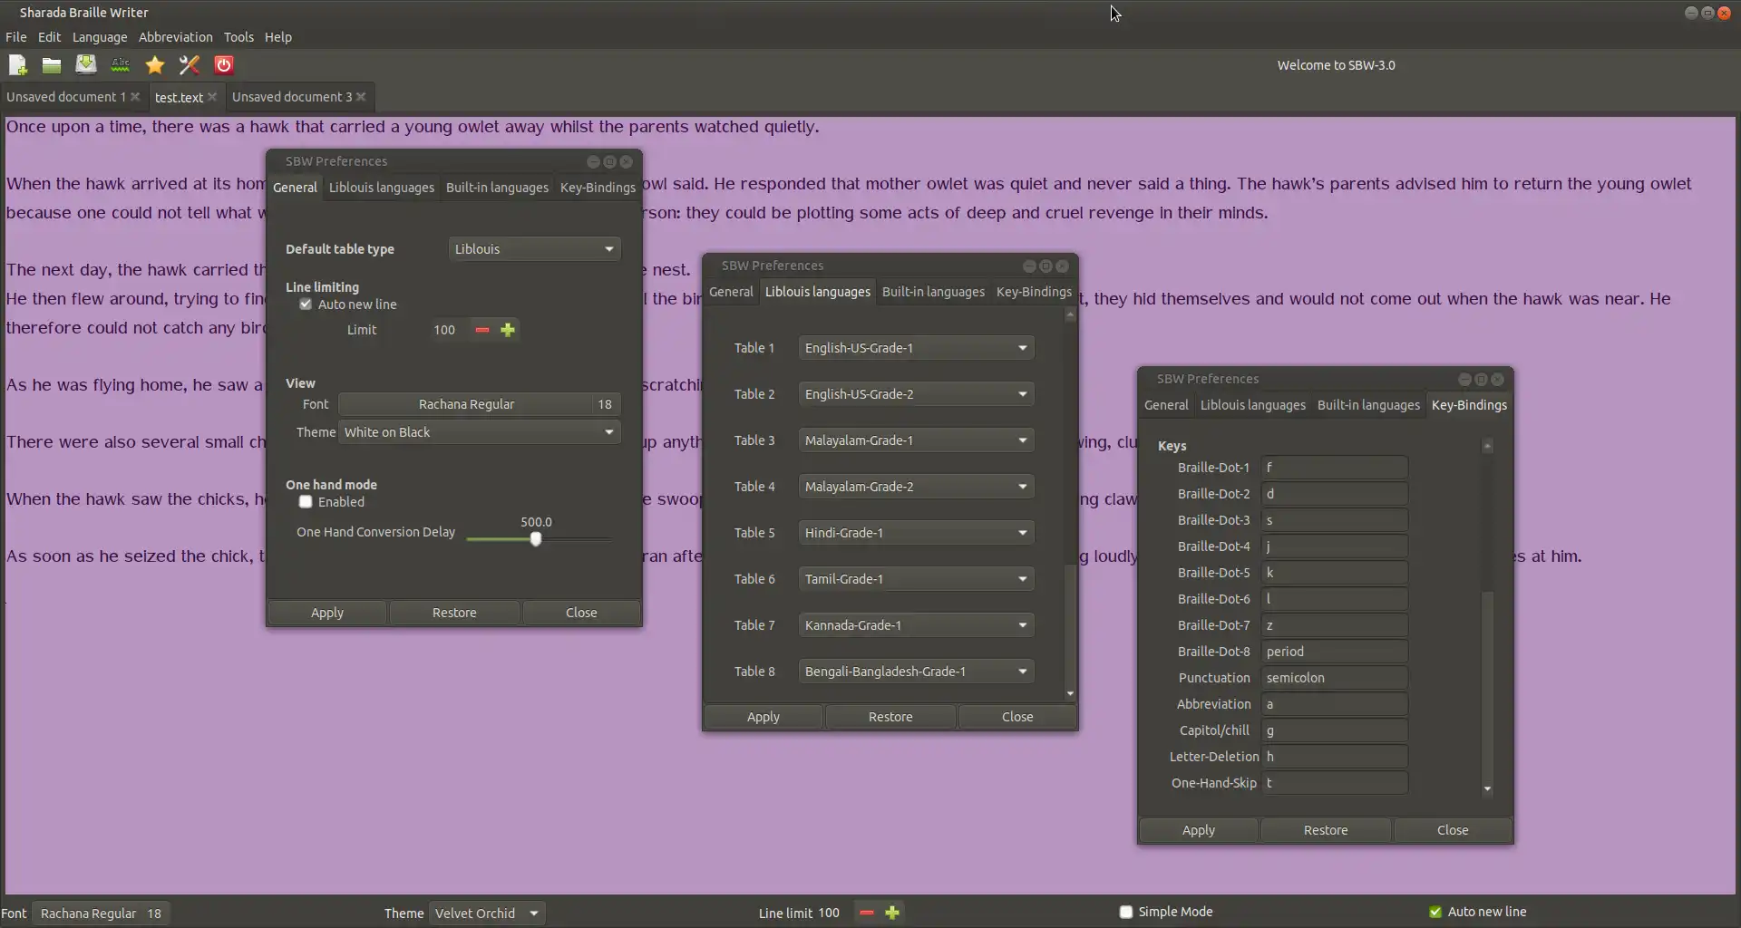Run spell check with the Abc icon
This screenshot has width=1741, height=928.
click(121, 65)
